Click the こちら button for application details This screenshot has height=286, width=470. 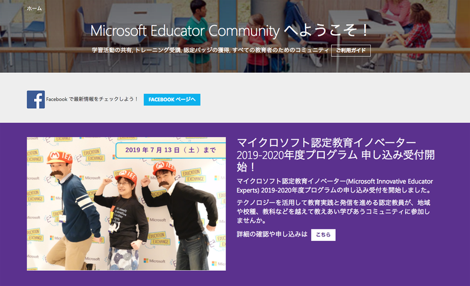[x=323, y=235]
